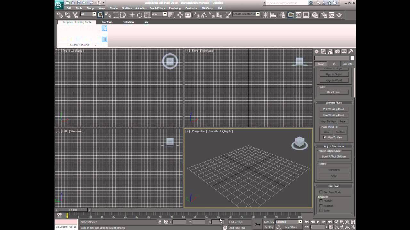Viewport: 410px width, 230px height.
Task: Activate the Select and Rotate tool
Action: point(140,15)
